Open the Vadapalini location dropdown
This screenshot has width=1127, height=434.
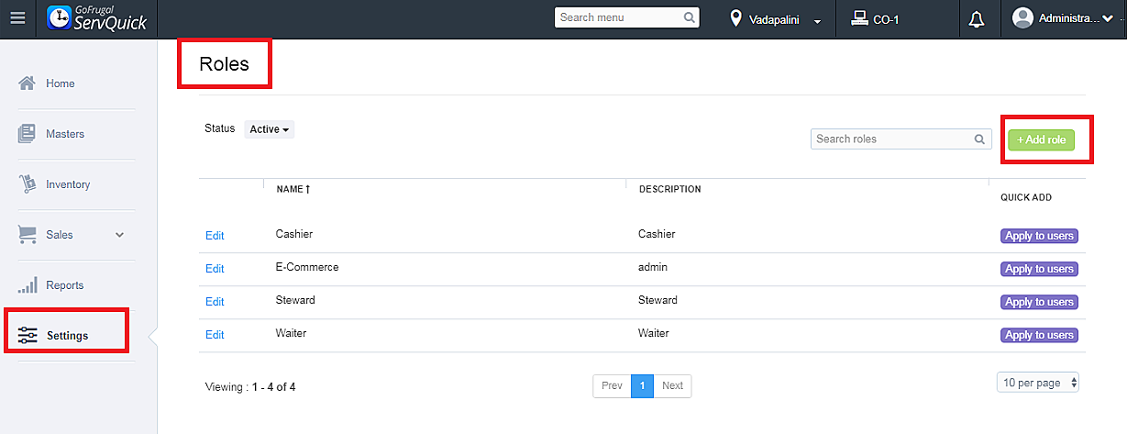(x=775, y=19)
